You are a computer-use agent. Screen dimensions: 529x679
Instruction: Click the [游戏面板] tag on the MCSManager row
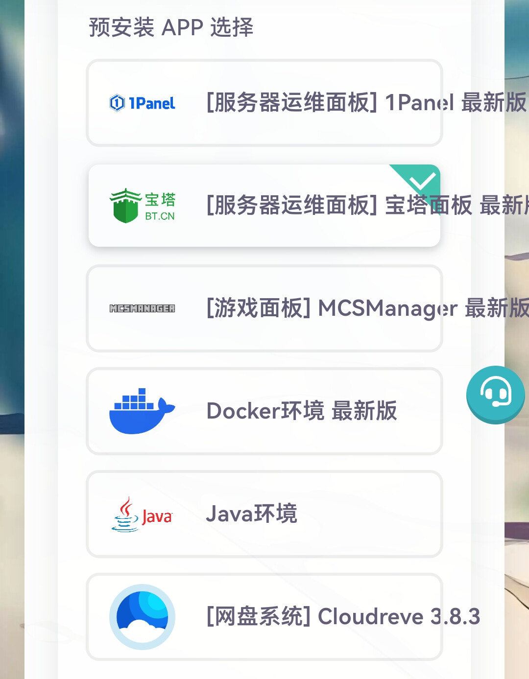point(259,308)
